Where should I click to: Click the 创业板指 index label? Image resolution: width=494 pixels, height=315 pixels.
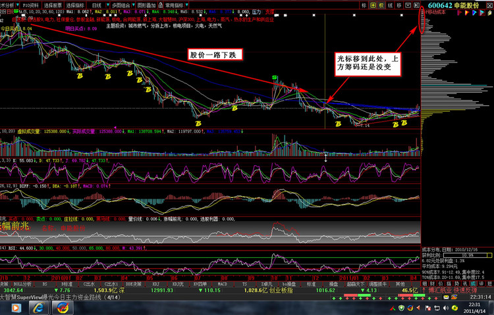pos(281,290)
